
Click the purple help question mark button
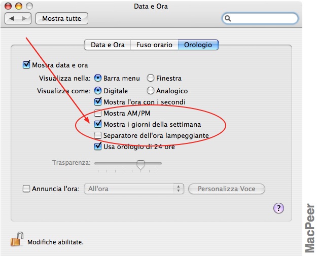click(278, 208)
